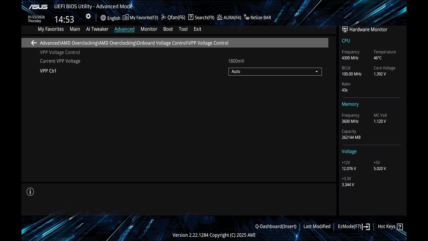Open the VPP Ctrl dropdown set to Auto

click(275, 71)
